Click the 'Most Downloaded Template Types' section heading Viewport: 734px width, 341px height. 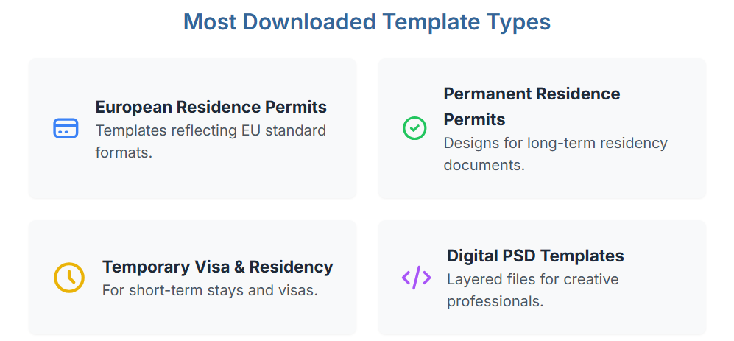(x=367, y=21)
